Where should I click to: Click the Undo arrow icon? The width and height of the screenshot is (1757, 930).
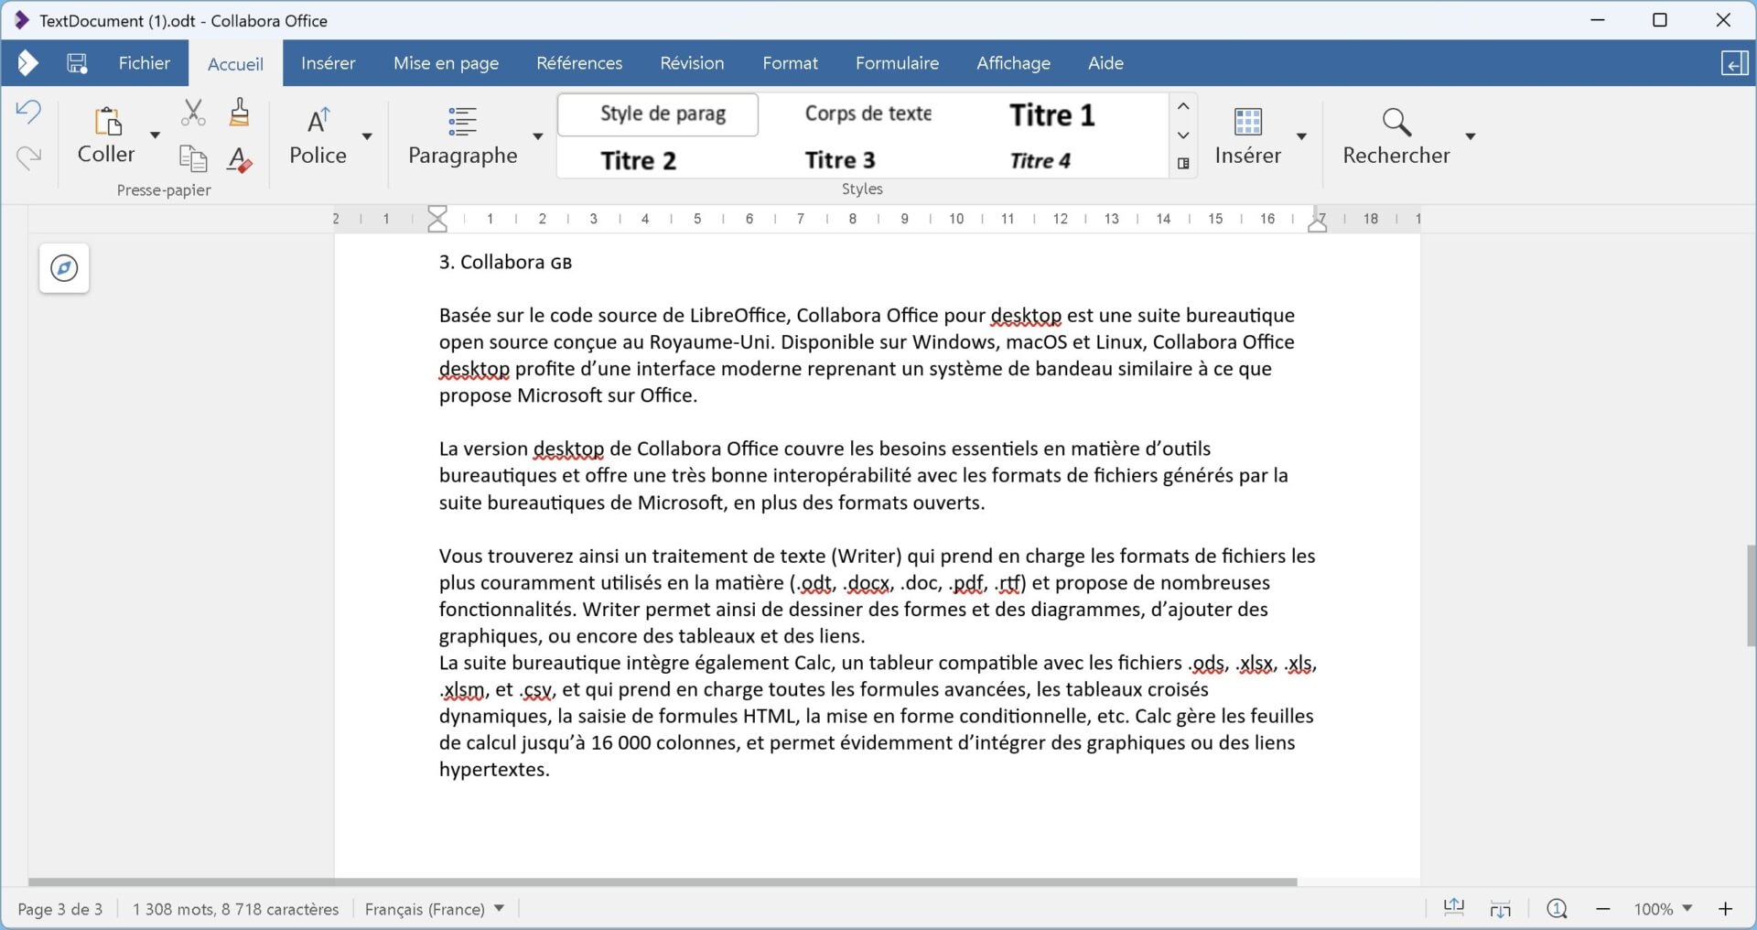pos(28,113)
